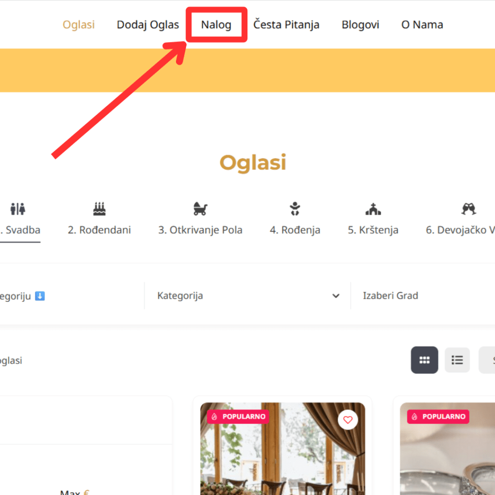Expand the Kategorija dropdown
The width and height of the screenshot is (495, 495).
pos(247,296)
